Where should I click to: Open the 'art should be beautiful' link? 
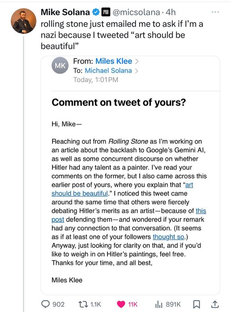point(122,189)
